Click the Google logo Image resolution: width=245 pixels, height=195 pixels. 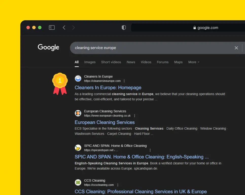(48, 47)
